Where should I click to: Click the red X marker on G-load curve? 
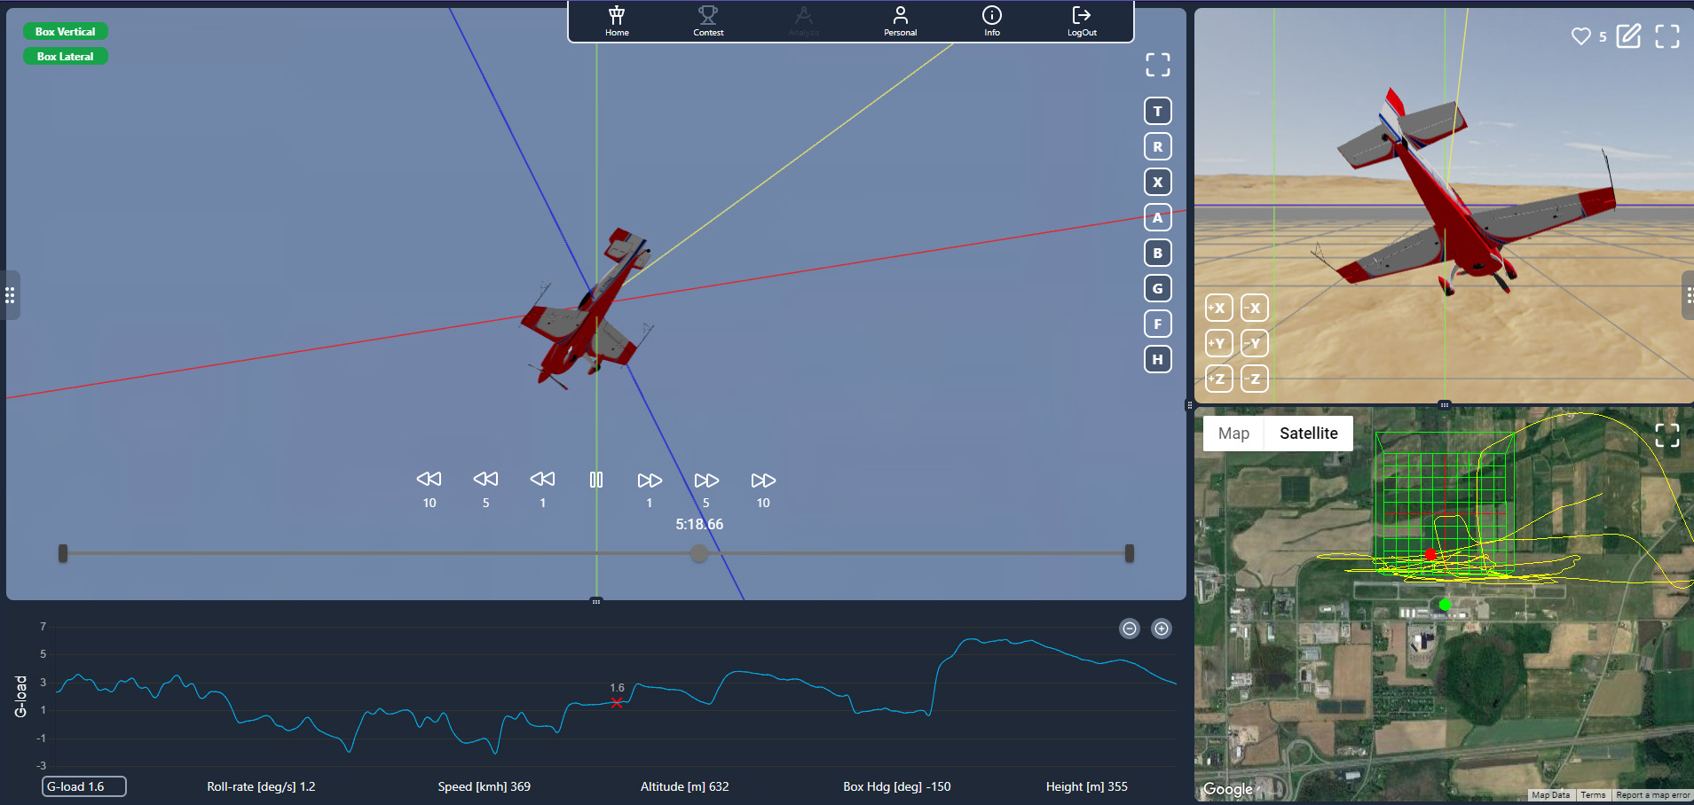pyautogui.click(x=617, y=702)
